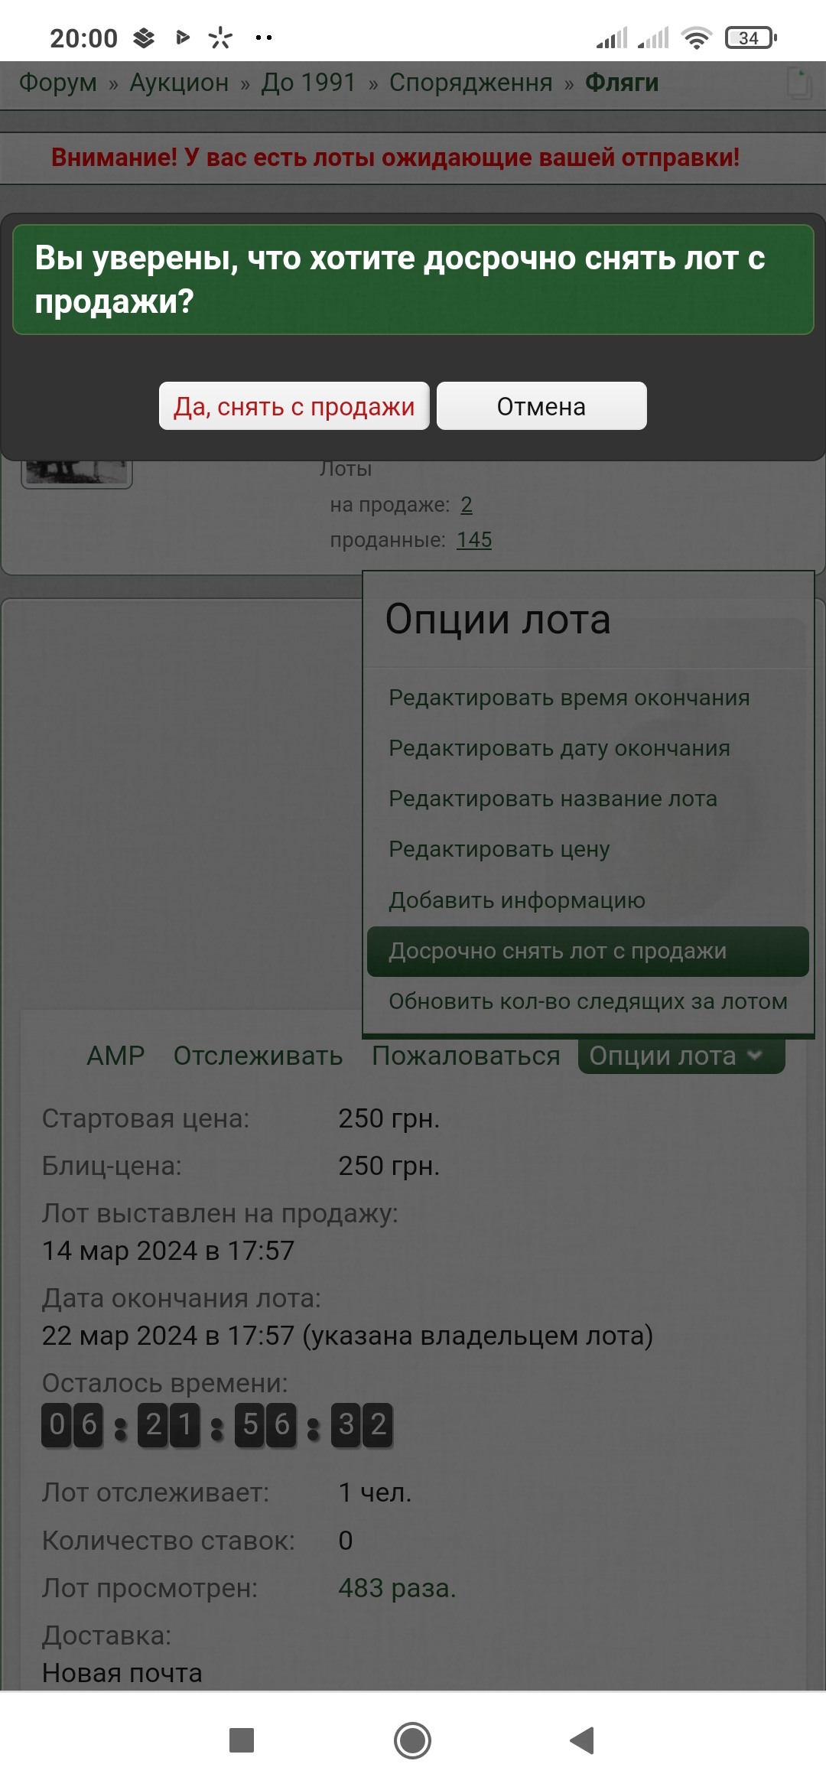Open lots on sale count '2'
Image resolution: width=826 pixels, height=1790 pixels.
click(x=467, y=505)
